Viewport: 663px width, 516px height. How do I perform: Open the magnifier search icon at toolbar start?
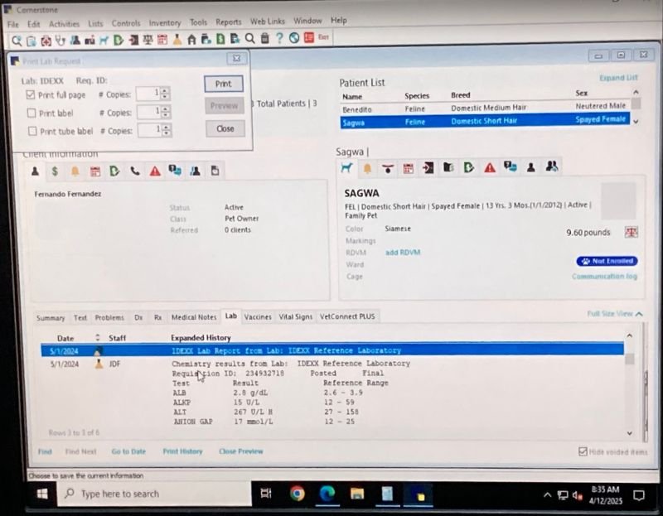17,41
